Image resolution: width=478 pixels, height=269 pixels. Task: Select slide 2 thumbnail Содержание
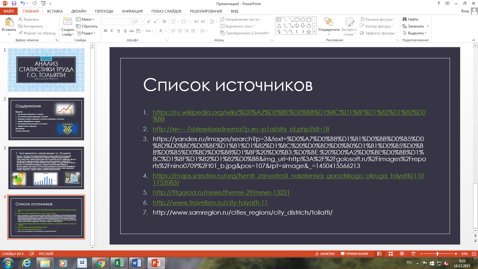[x=46, y=119]
